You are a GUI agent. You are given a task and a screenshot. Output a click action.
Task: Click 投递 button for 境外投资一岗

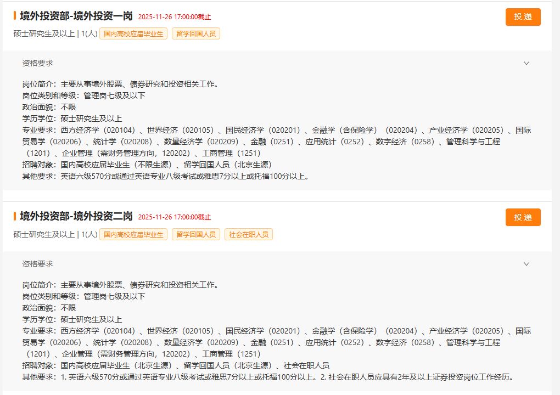point(523,17)
